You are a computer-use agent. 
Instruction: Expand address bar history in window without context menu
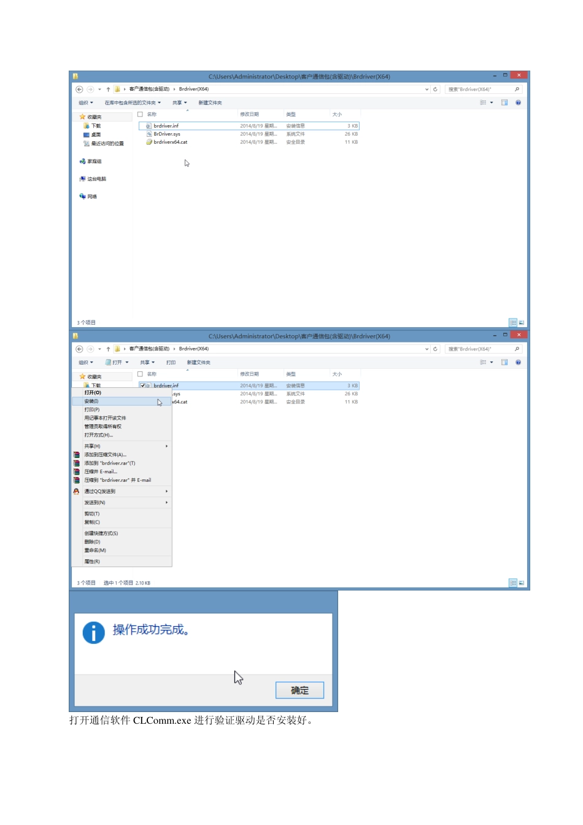click(427, 89)
